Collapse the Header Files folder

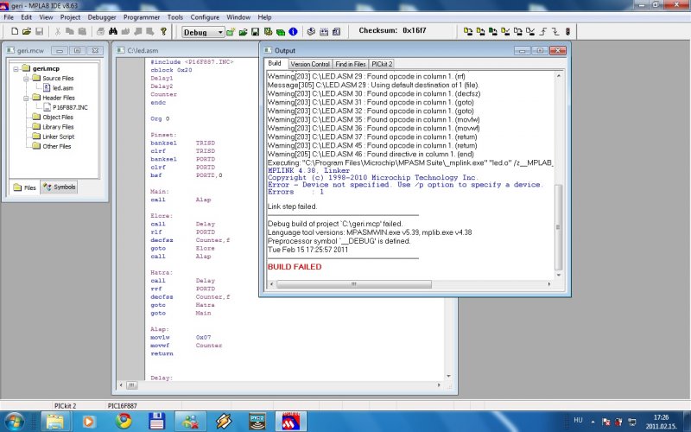click(x=26, y=98)
